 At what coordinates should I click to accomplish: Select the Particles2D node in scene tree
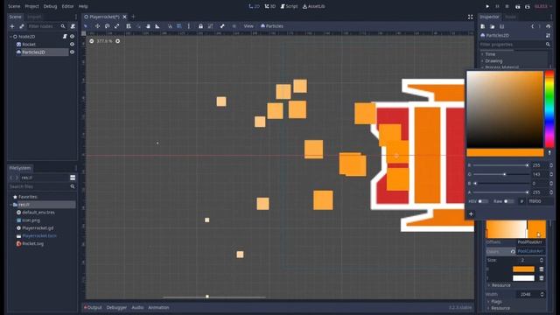coord(33,52)
